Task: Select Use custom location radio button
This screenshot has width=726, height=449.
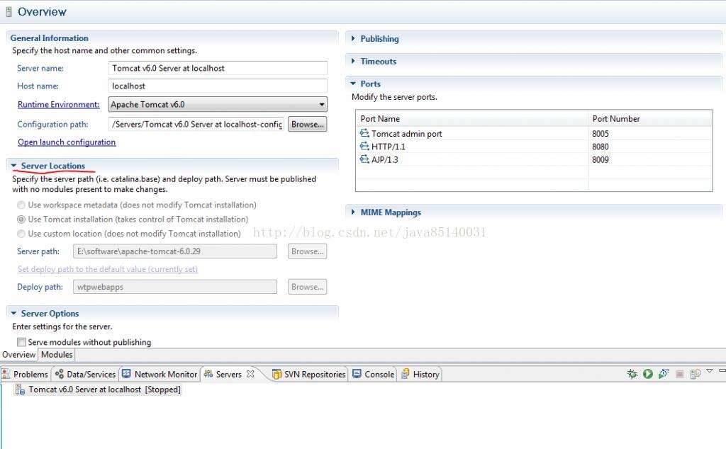Action: pyautogui.click(x=21, y=234)
